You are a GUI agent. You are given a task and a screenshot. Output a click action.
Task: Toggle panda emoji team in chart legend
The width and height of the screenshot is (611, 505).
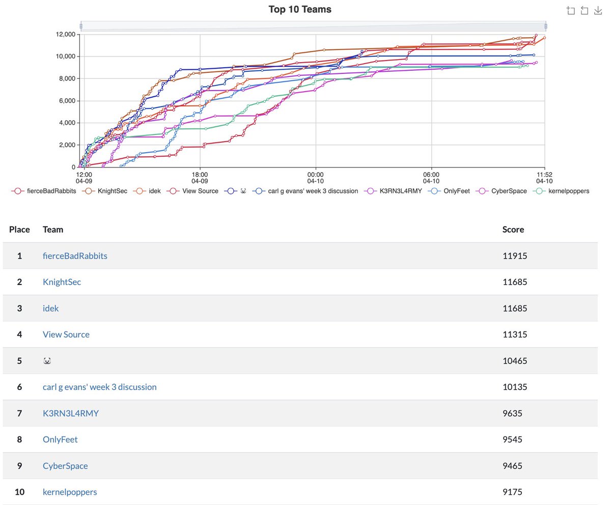click(235, 191)
